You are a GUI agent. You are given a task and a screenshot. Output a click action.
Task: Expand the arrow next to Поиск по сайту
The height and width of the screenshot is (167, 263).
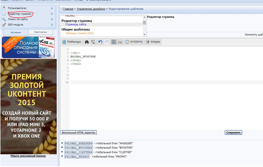(52, 19)
